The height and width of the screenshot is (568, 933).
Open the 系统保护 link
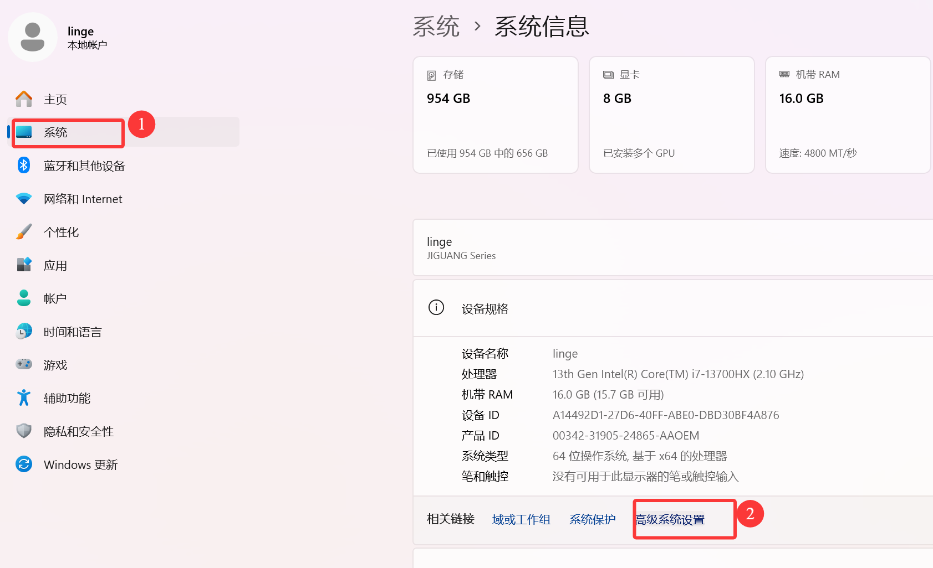(592, 519)
